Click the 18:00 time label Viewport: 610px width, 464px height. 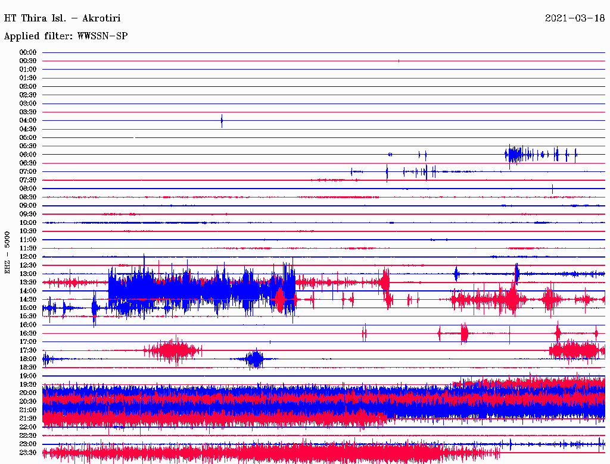pos(28,359)
